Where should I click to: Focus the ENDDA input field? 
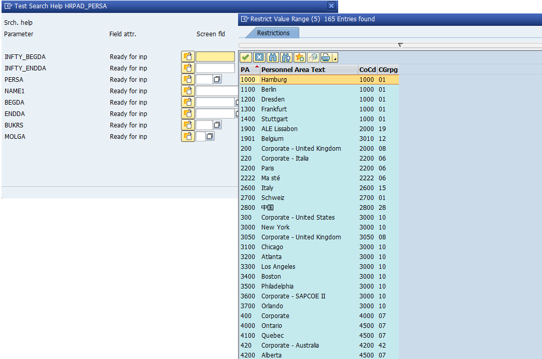(x=215, y=113)
